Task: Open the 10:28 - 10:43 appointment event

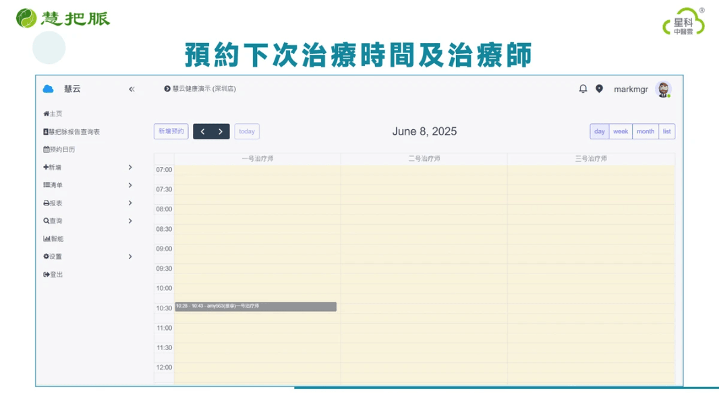Action: tap(256, 306)
